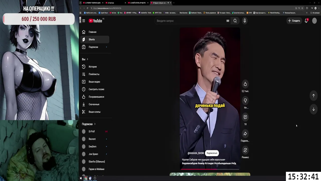Click the YouTube logo
The height and width of the screenshot is (181, 321).
click(x=96, y=21)
